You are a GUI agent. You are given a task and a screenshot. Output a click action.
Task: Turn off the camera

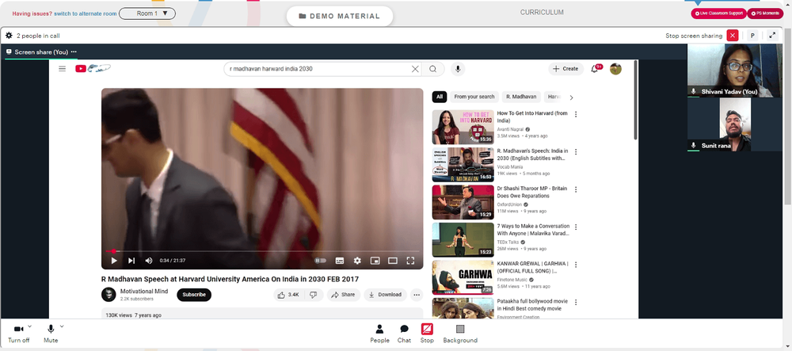pyautogui.click(x=19, y=334)
